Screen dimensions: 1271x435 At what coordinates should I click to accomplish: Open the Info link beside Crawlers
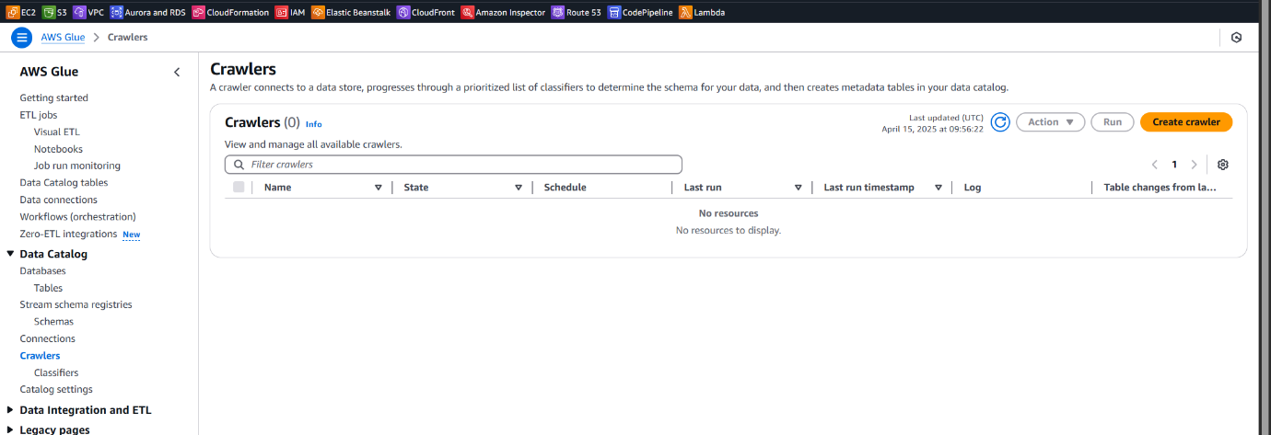coord(314,123)
